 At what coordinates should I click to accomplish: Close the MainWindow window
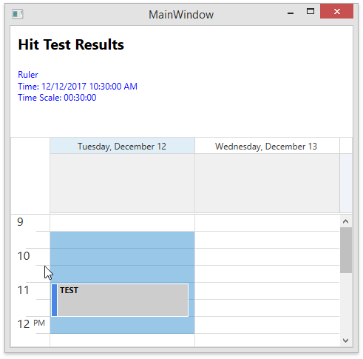[x=336, y=11]
